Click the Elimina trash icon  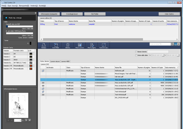(x=68, y=45)
